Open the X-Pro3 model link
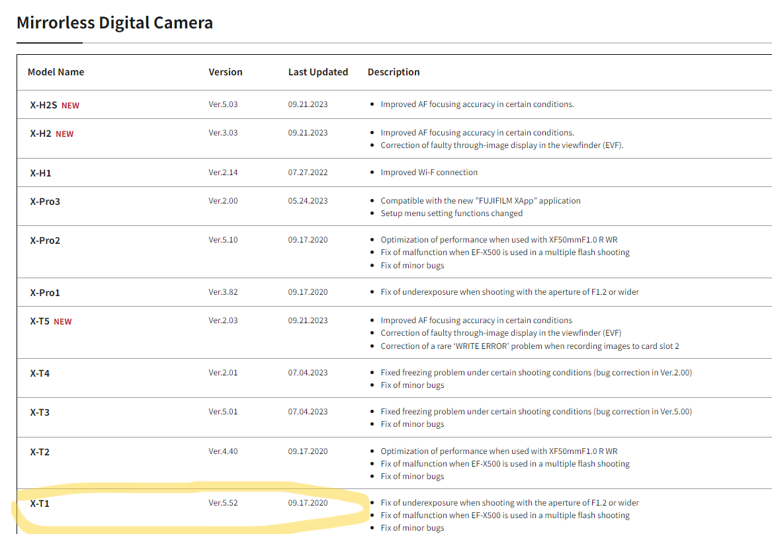This screenshot has width=772, height=534. tap(45, 202)
